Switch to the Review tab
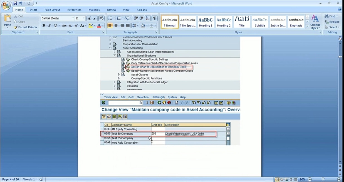Screen dimensions: 344x182 [x=112, y=10]
